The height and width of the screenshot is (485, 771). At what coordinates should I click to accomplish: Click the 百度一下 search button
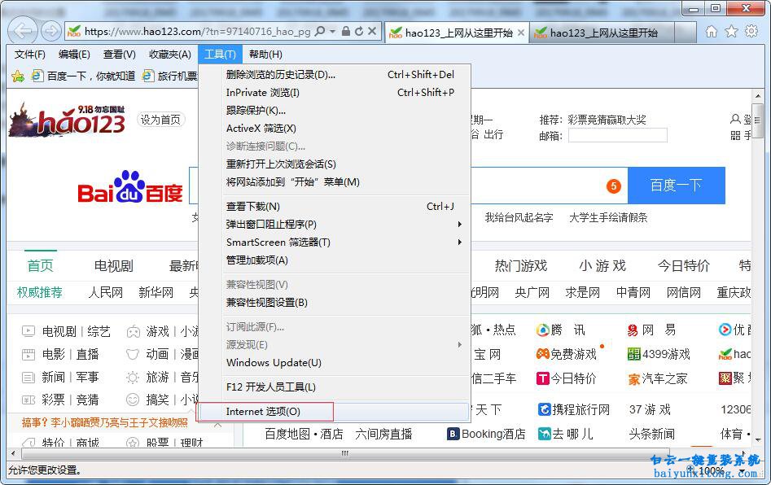coord(676,186)
